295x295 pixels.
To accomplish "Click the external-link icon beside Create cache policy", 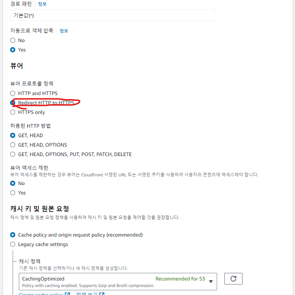I will [67, 294].
